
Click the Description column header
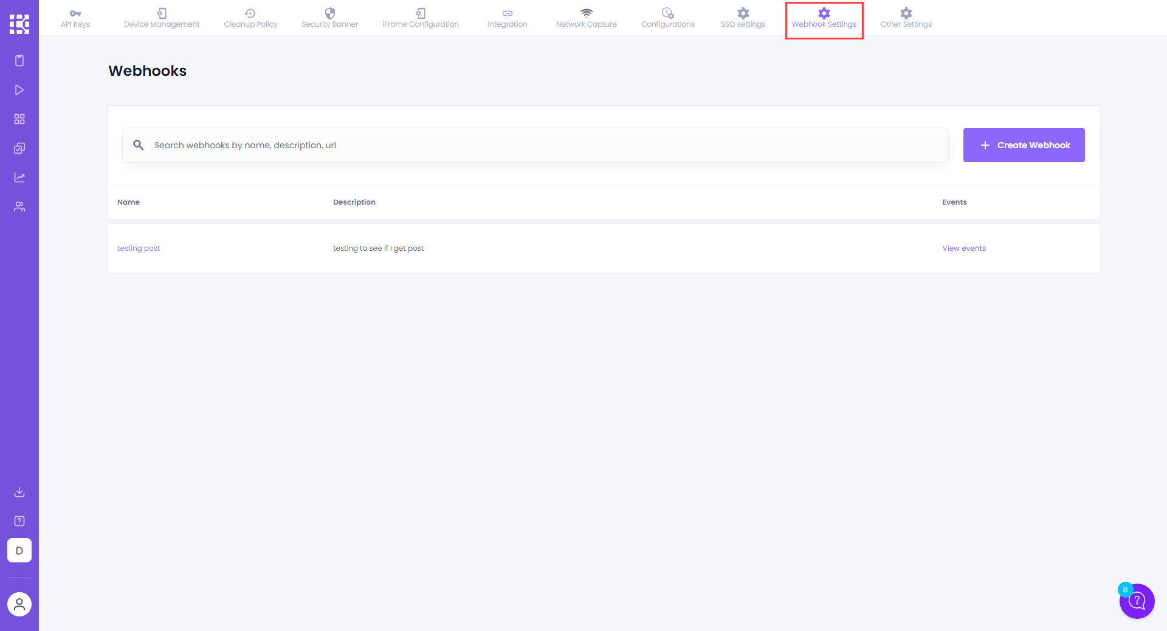[354, 202]
